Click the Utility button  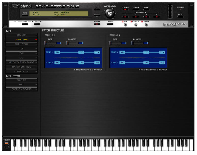[110, 24]
